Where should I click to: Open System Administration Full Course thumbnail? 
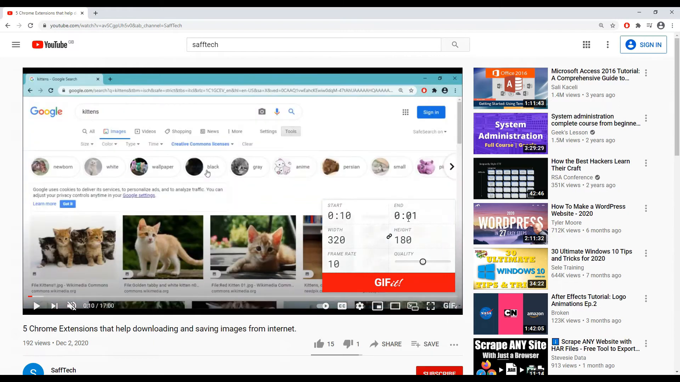click(510, 133)
